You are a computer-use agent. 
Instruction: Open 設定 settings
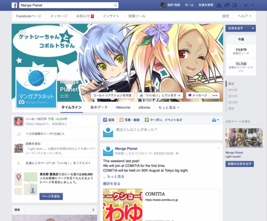226,16
